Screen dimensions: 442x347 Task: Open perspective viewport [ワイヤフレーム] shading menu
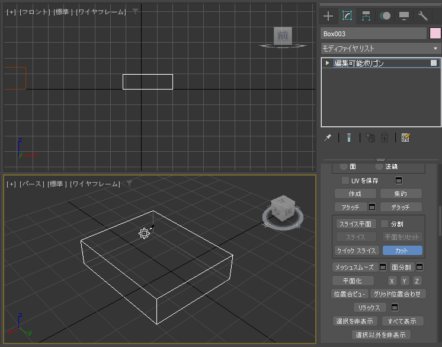(95, 184)
